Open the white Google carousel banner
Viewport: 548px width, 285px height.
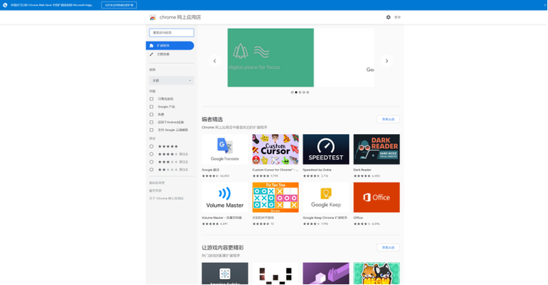click(x=344, y=58)
